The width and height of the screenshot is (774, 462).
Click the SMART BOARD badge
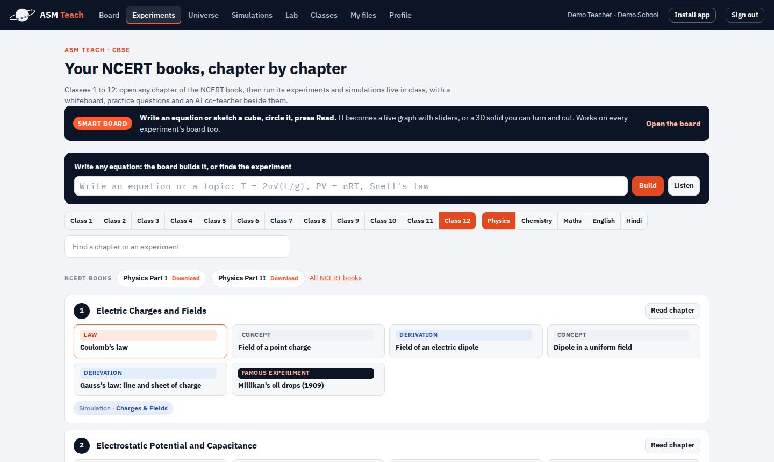point(103,124)
